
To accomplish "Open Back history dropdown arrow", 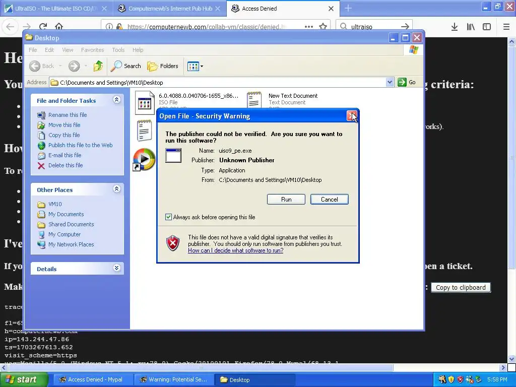I will pyautogui.click(x=60, y=66).
